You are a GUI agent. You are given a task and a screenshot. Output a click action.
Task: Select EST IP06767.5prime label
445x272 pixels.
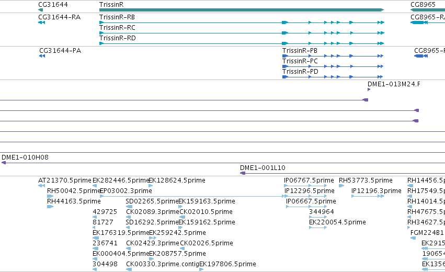click(x=309, y=180)
